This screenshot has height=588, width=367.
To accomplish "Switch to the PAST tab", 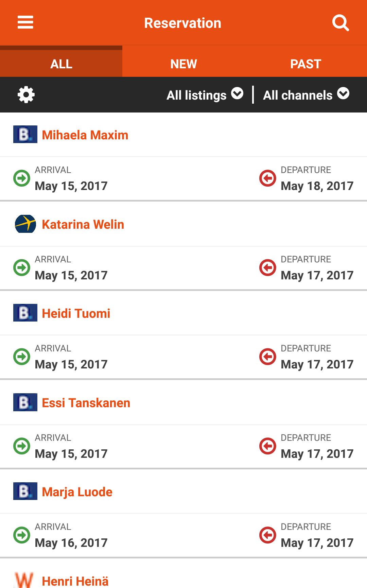I will click(306, 64).
